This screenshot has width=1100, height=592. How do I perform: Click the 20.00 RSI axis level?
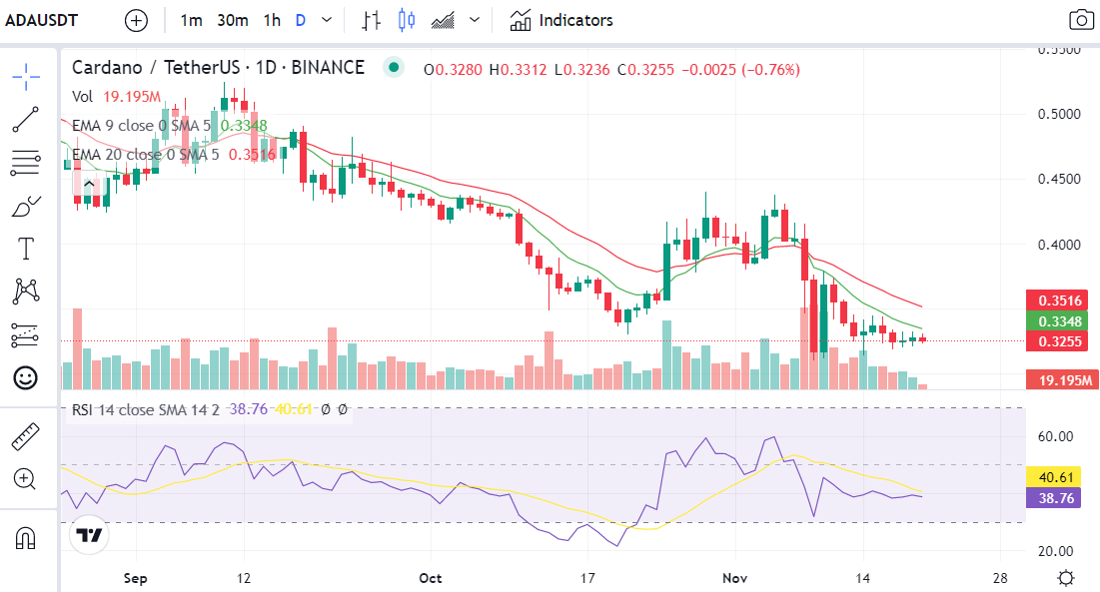(1056, 551)
